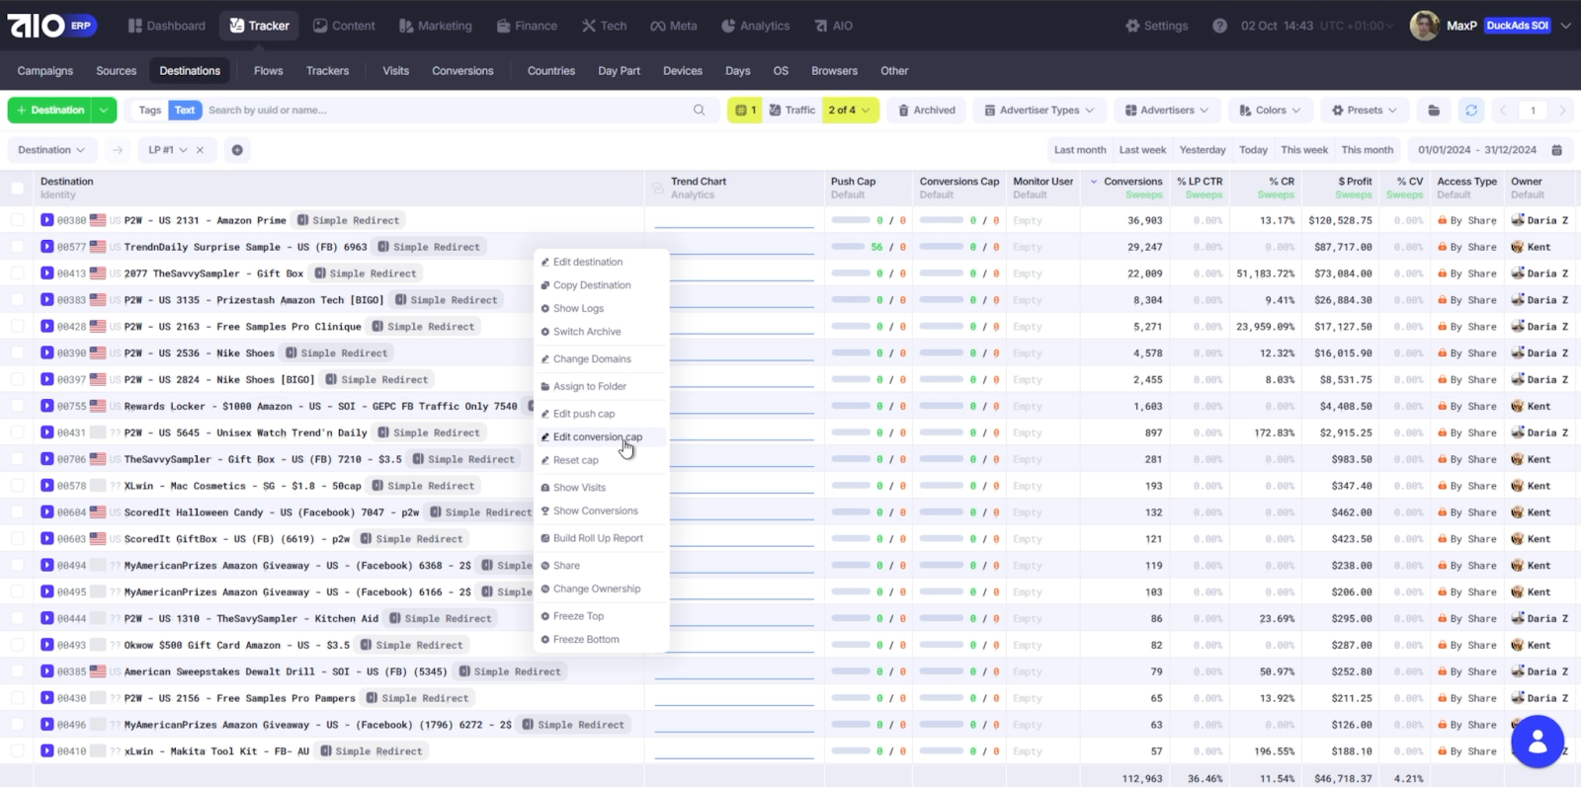This screenshot has height=787, width=1581.
Task: Expand the Advertiser Types dropdown
Action: pyautogui.click(x=1039, y=111)
